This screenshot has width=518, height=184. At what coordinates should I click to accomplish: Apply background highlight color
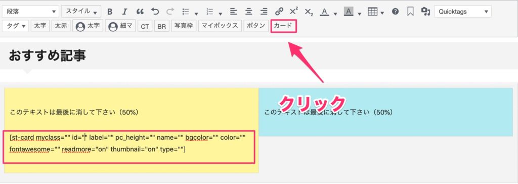point(349,12)
